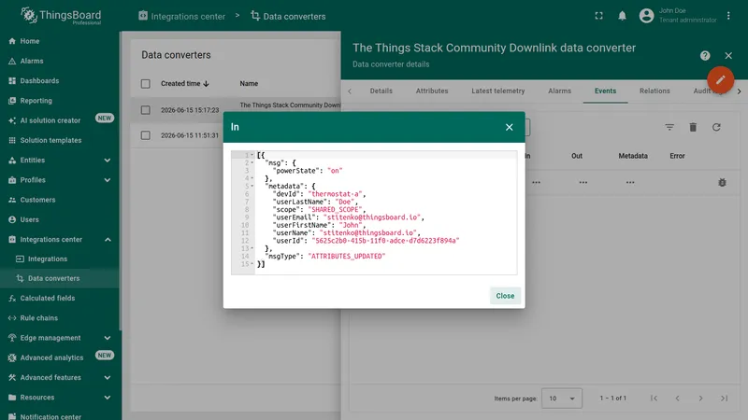The width and height of the screenshot is (748, 420).
Task: Click Data converters breadcrumb
Action: (x=288, y=16)
